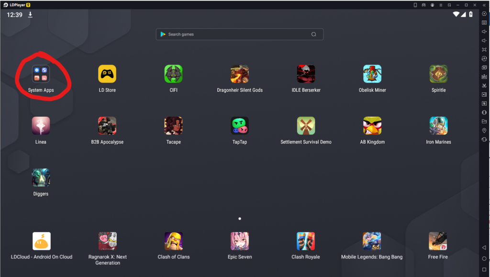Launch the Tacape game

pyautogui.click(x=173, y=126)
